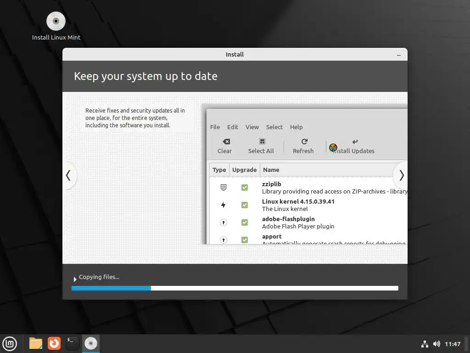Toggle the adobe-flashplugin upgrade checkbox

coord(245,222)
